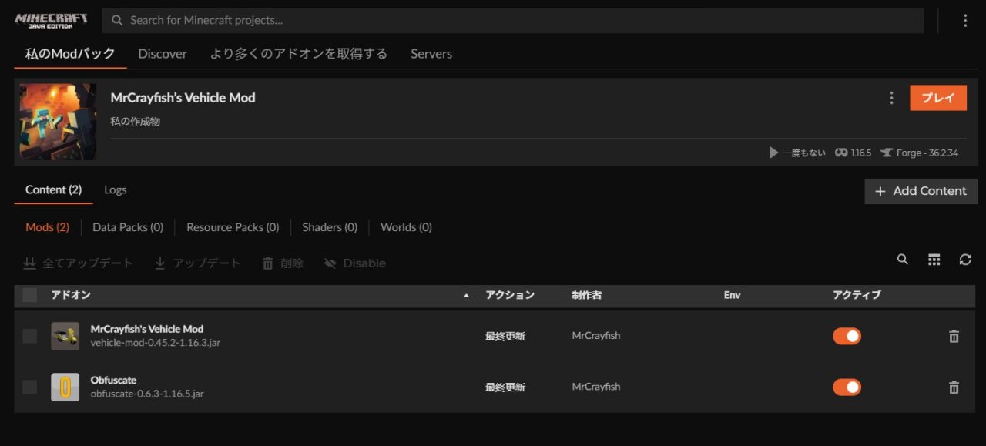Screen dimensions: 986x446
Task: Check the box for MrCrayfish's Vehicle Mod row
Action: [30, 336]
